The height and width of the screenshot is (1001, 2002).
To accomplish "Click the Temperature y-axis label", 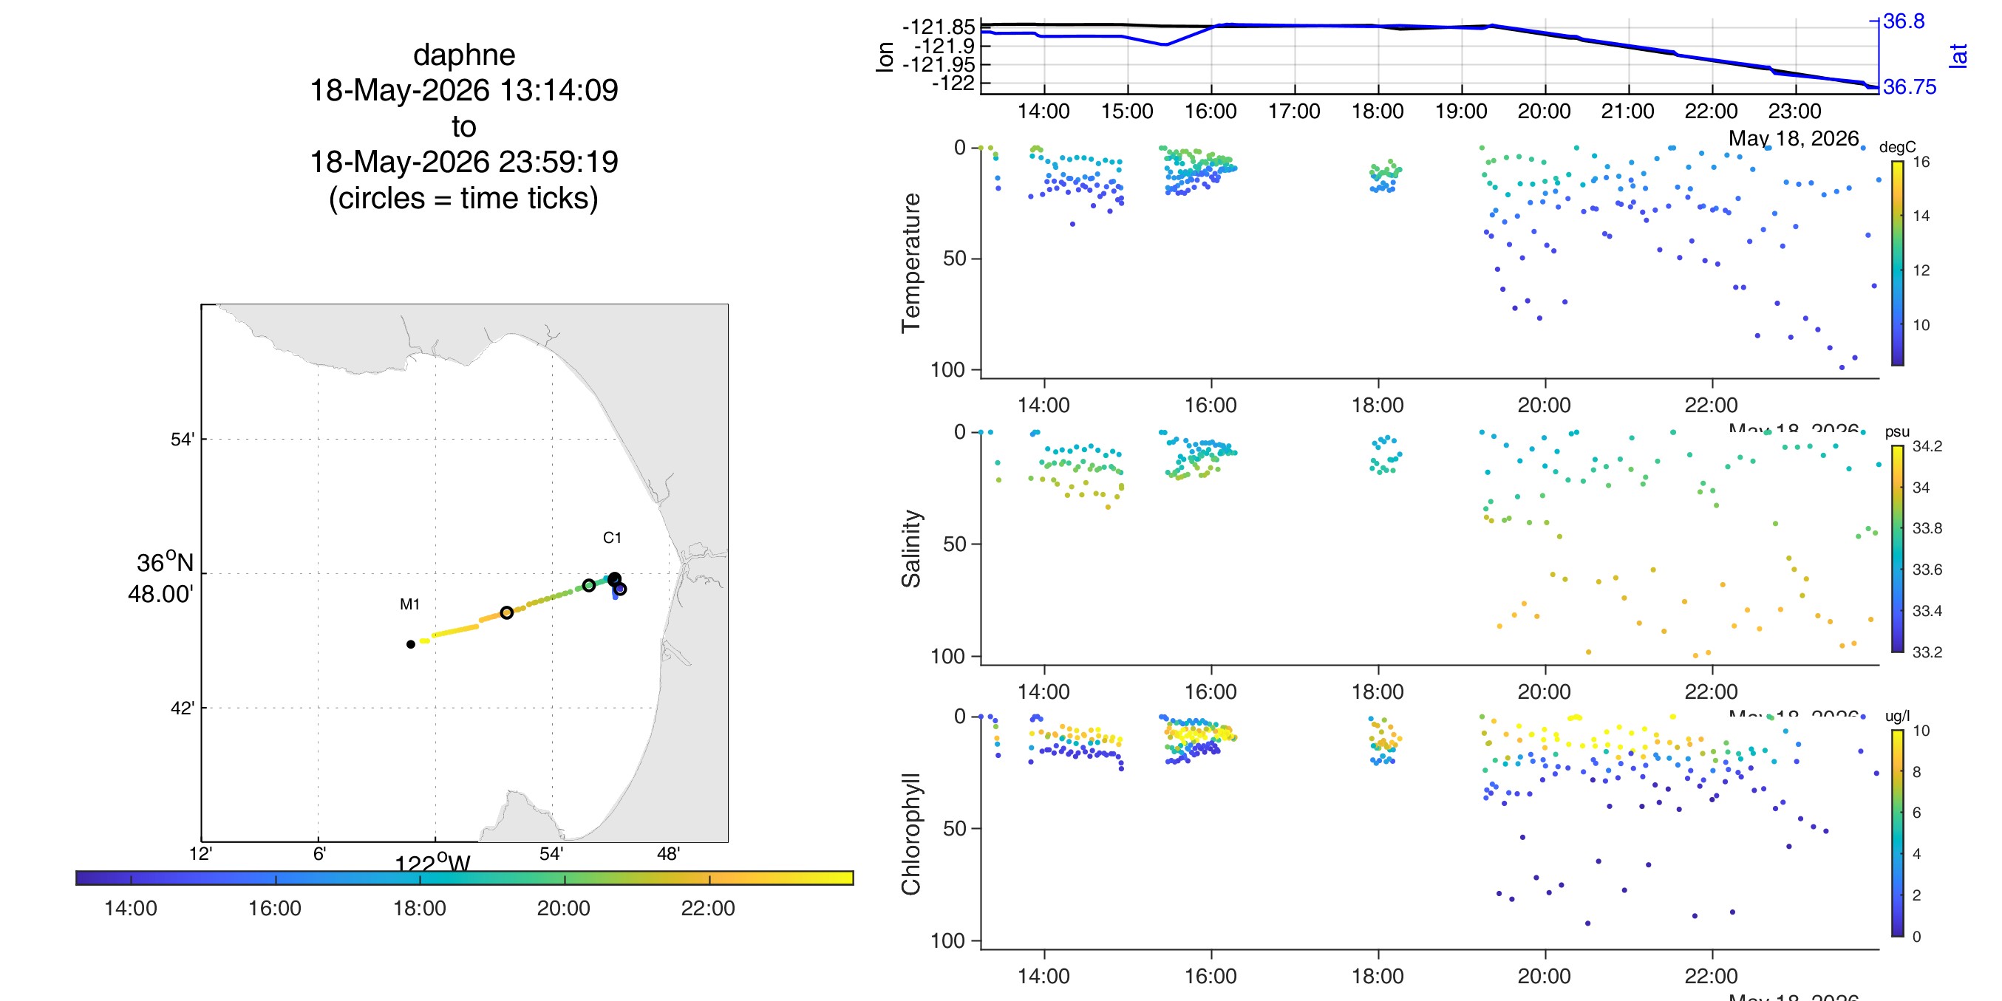I will (x=911, y=263).
